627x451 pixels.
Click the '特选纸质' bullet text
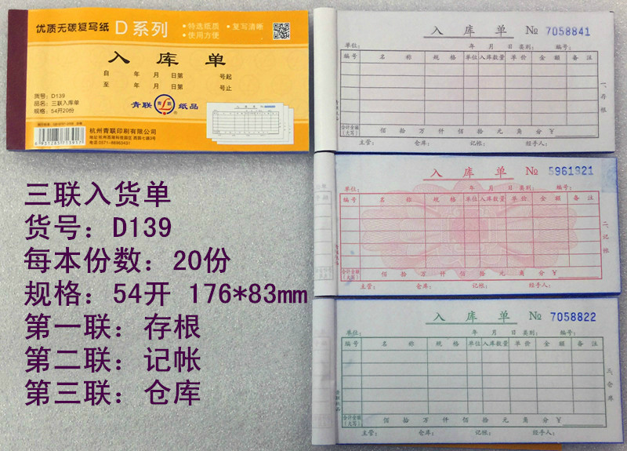[x=204, y=27]
